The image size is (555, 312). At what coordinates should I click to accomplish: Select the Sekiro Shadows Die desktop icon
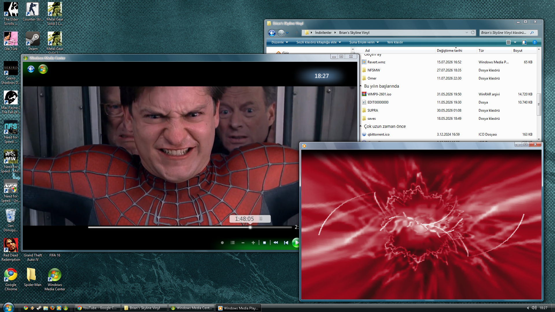[11, 73]
